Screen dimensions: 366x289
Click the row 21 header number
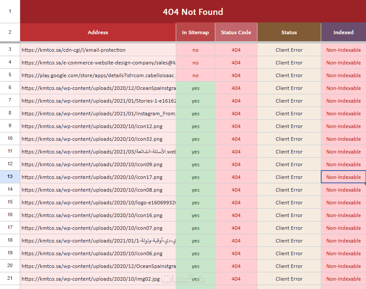[x=10, y=279]
